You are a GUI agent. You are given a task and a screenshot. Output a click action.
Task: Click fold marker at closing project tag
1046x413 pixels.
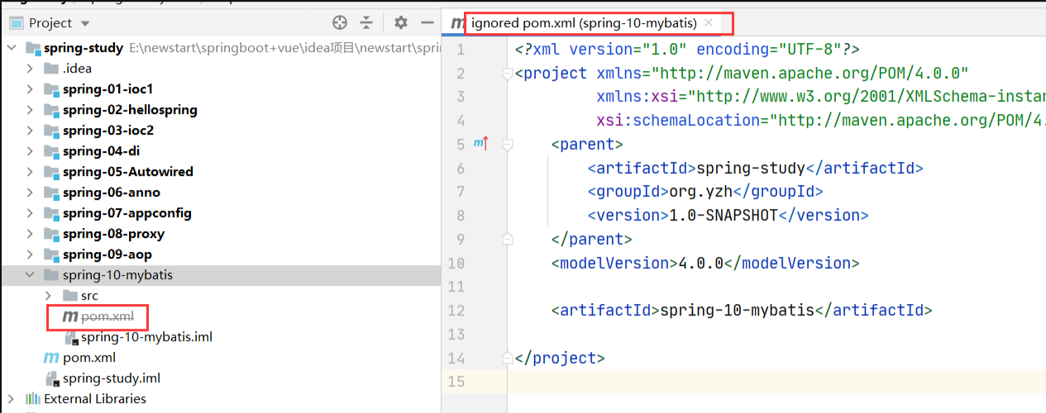coord(507,358)
